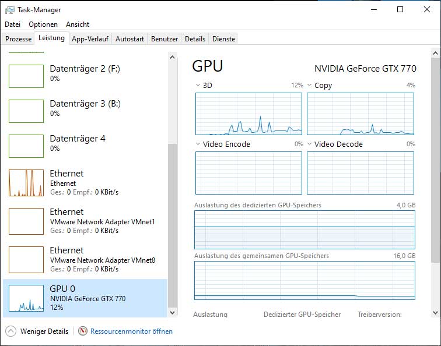Select the VMware Network Adapter VMnet1 text

coord(103,222)
